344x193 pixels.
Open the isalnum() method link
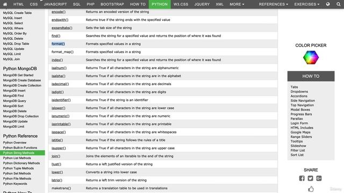[59, 68]
